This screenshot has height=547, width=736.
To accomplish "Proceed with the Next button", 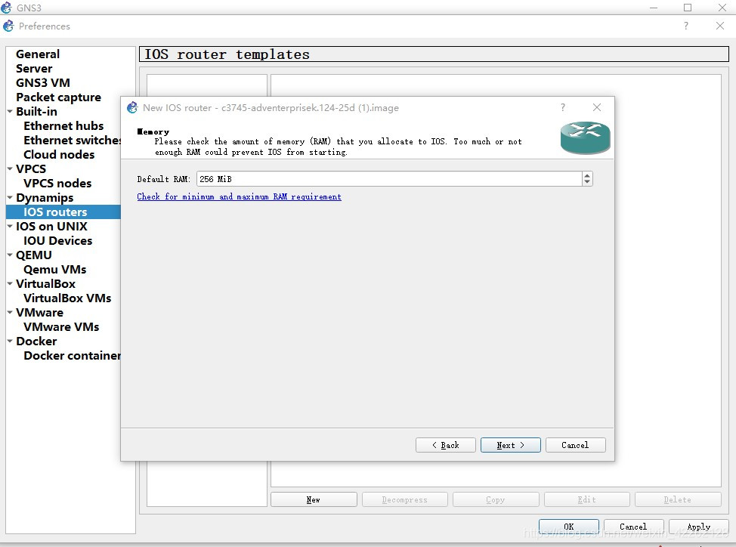I will pyautogui.click(x=510, y=445).
